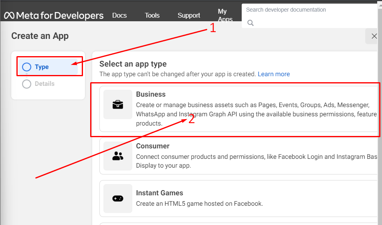Click the Search developer documentation field
This screenshot has height=225, width=382.
coord(309,10)
